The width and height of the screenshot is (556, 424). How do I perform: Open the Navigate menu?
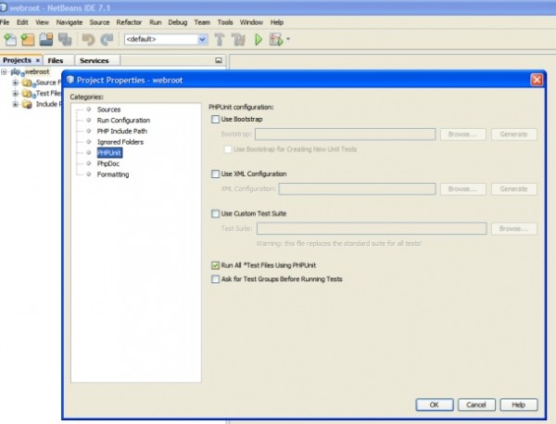tap(69, 22)
